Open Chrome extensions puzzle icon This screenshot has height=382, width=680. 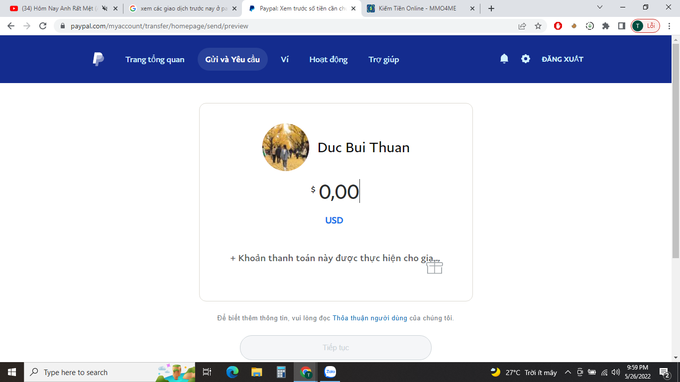tap(606, 26)
